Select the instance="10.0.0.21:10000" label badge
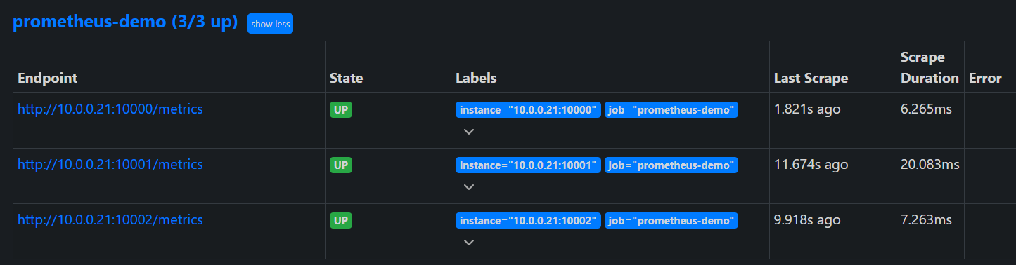The image size is (1016, 265). tap(529, 110)
